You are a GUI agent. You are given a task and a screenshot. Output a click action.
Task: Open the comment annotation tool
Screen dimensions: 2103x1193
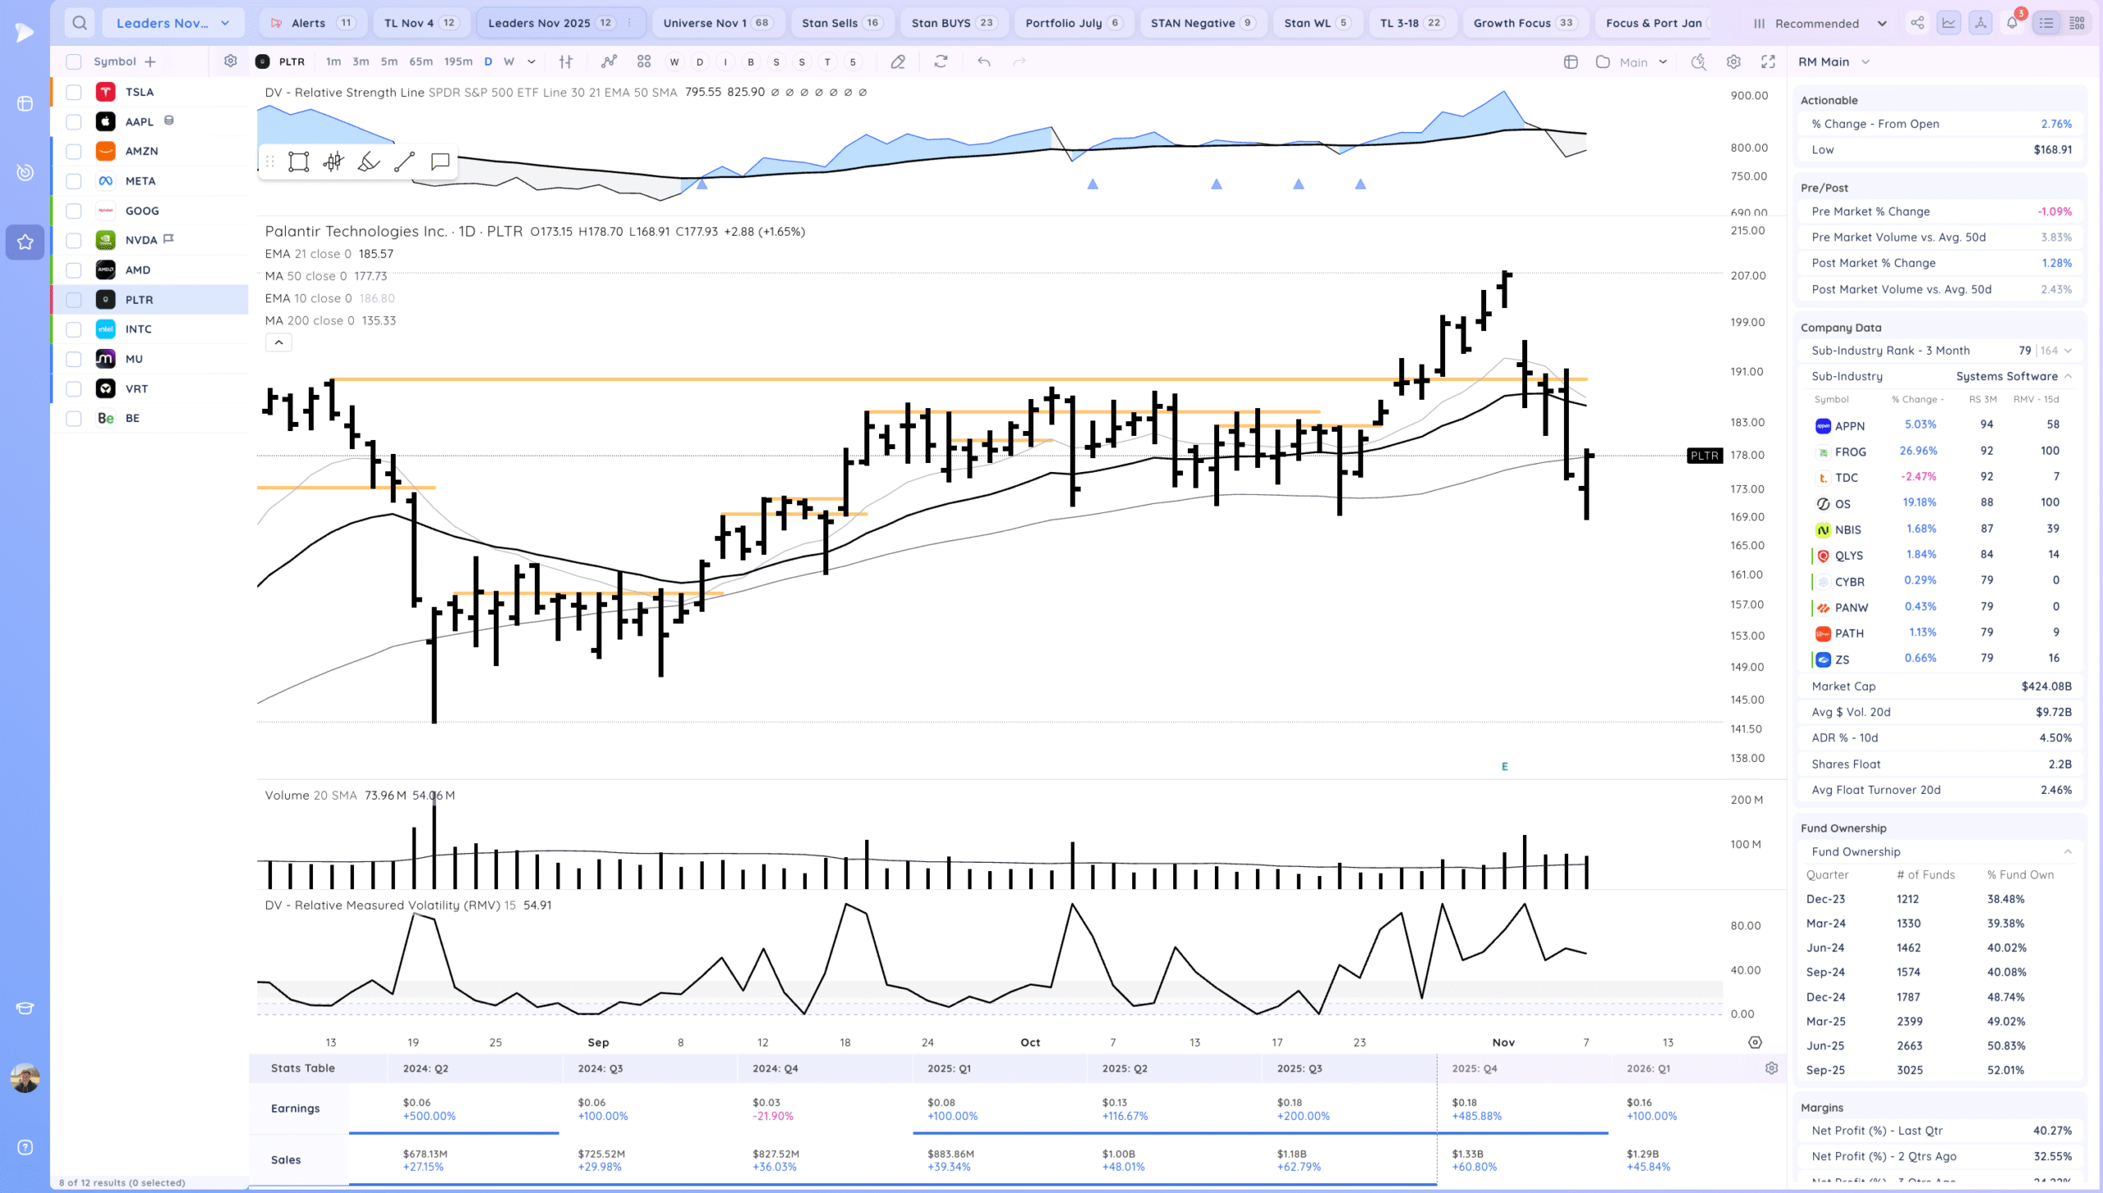pos(440,162)
